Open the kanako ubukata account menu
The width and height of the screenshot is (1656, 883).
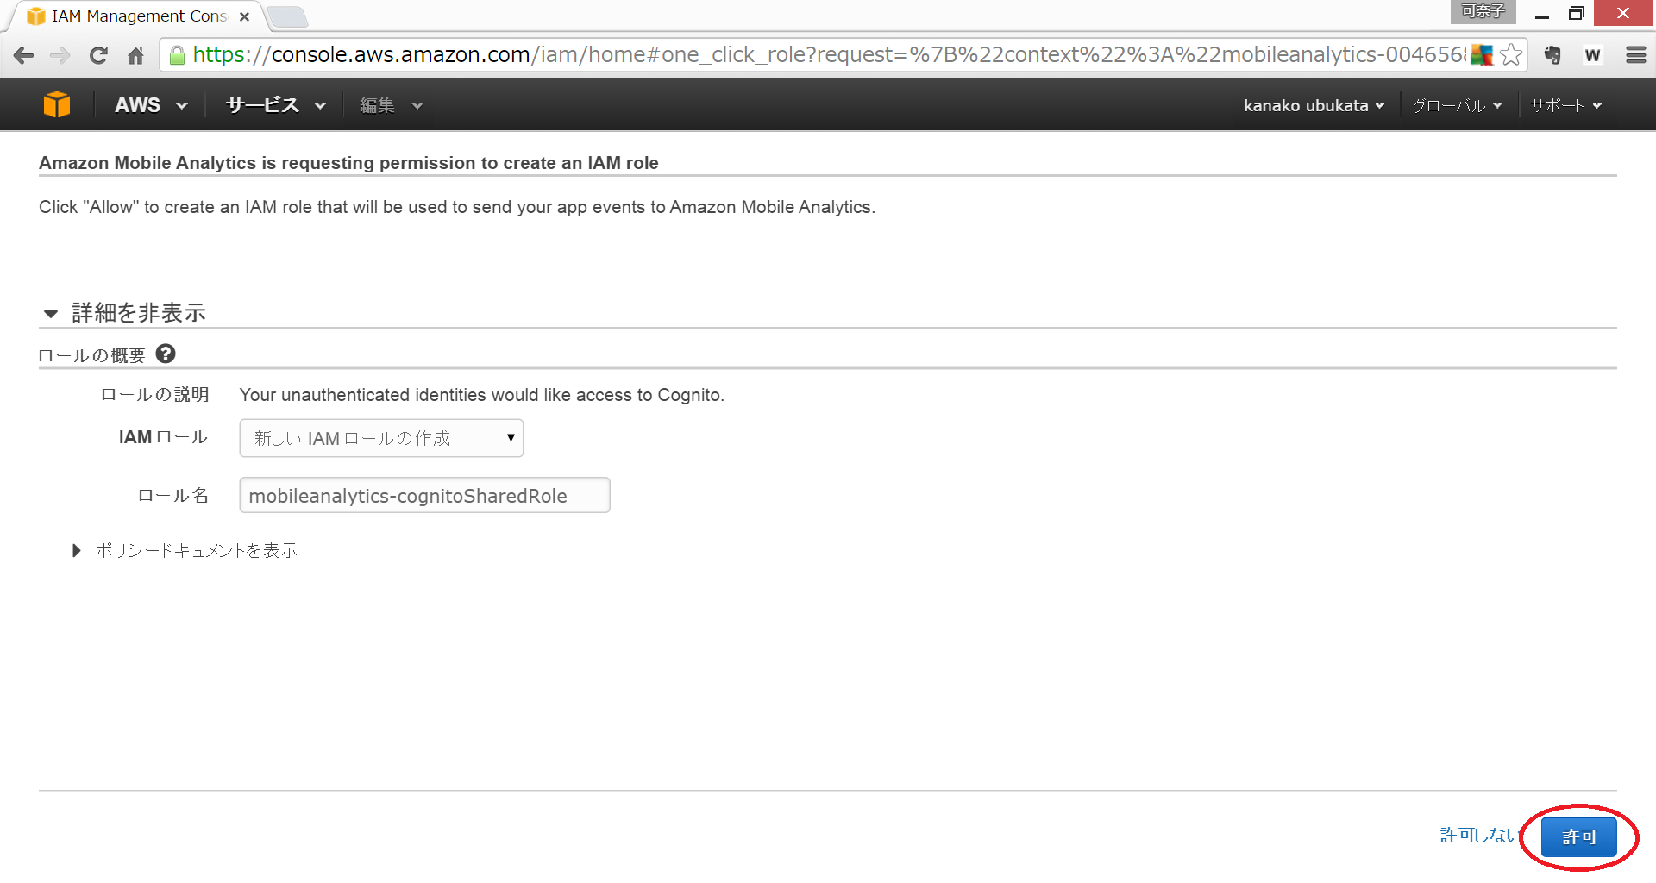pos(1313,105)
